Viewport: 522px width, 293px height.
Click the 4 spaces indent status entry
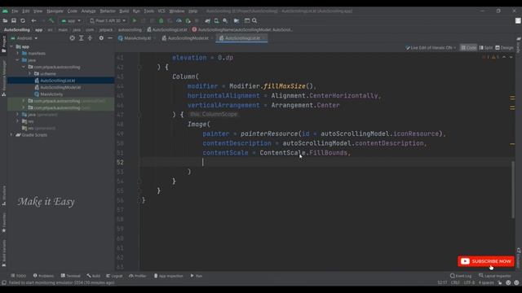coord(486,282)
